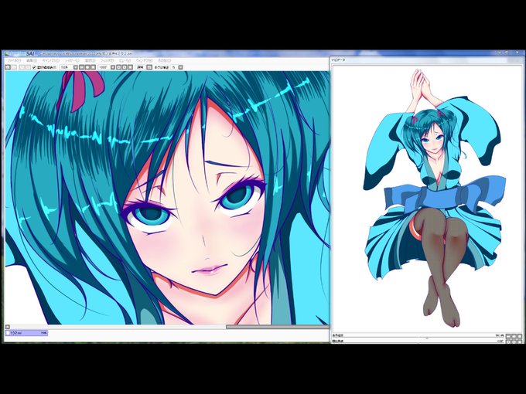
Task: Minimize the SAI window
Action: tap(500, 53)
